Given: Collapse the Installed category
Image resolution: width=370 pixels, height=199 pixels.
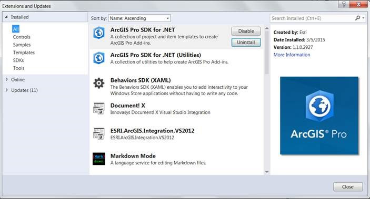Looking at the screenshot, I should point(6,17).
